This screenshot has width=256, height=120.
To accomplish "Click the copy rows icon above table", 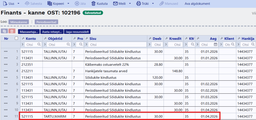I will (x=4, y=31).
